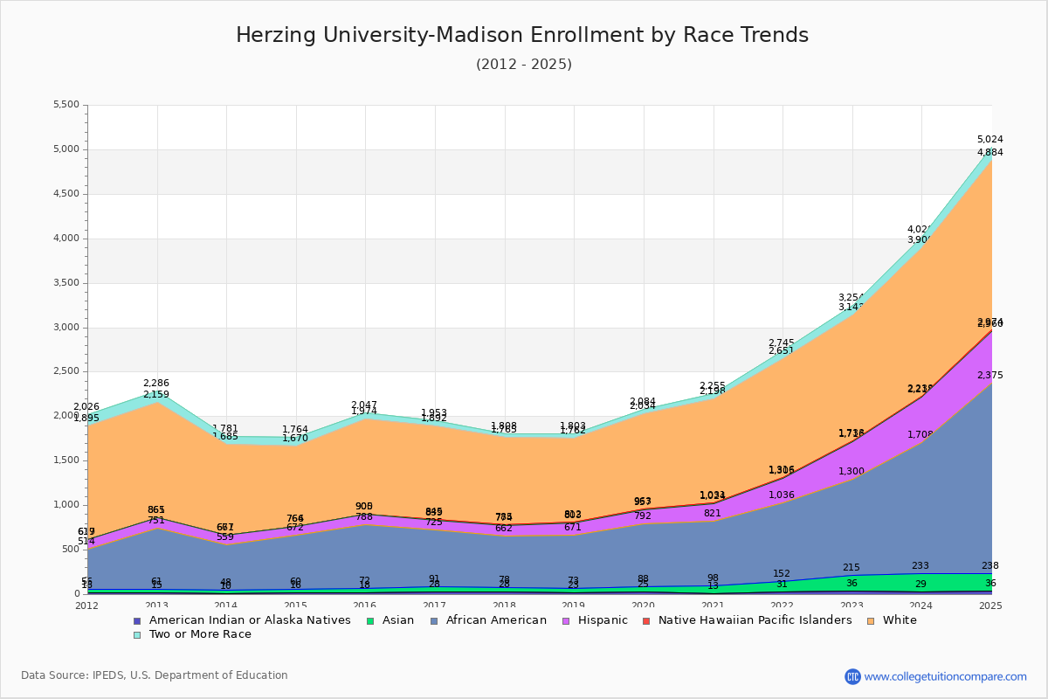The height and width of the screenshot is (699, 1048).
Task: Click the 751 data label at 2013
Action: (156, 521)
